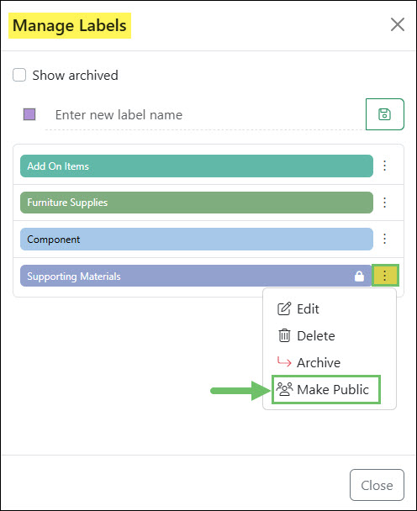
Task: Click the trash can Delete icon
Action: (284, 335)
